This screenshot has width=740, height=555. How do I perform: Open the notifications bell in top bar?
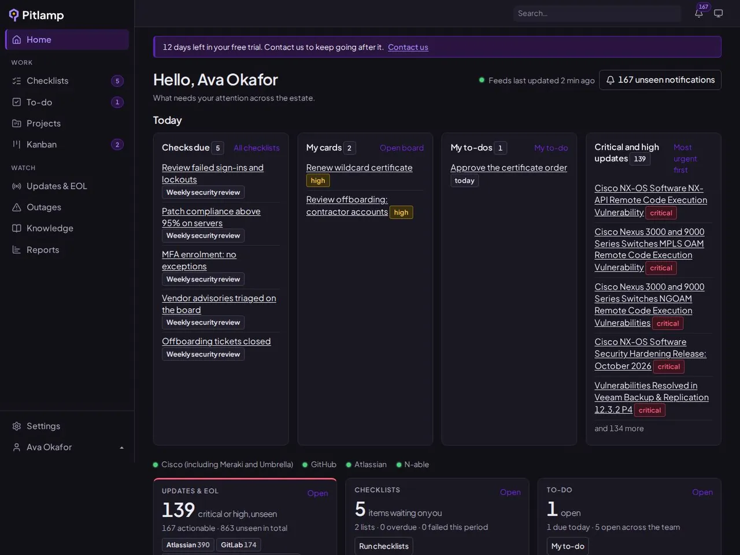pyautogui.click(x=699, y=13)
